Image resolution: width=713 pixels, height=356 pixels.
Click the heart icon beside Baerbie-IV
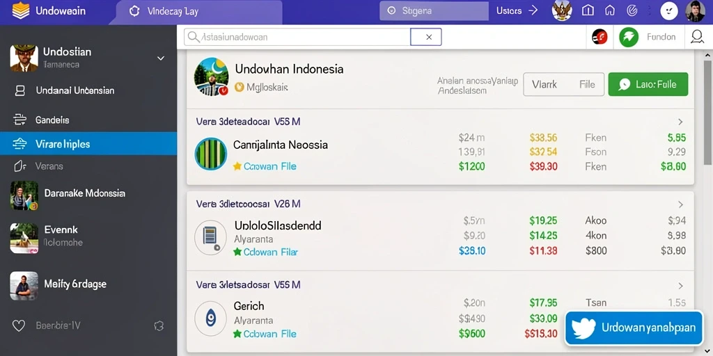pyautogui.click(x=18, y=325)
